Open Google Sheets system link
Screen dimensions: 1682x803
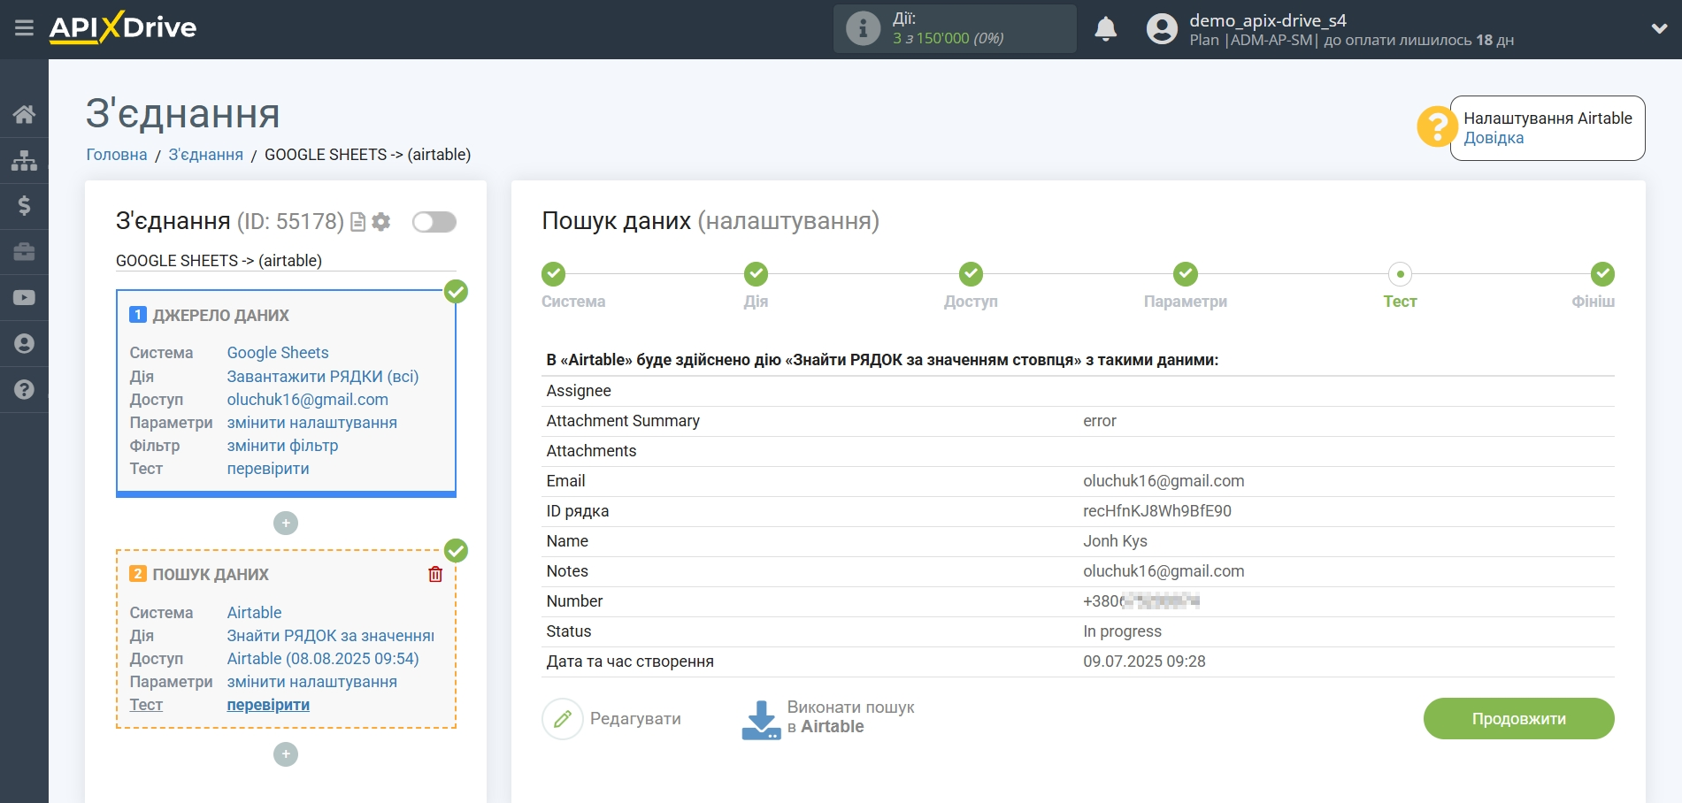coord(278,353)
